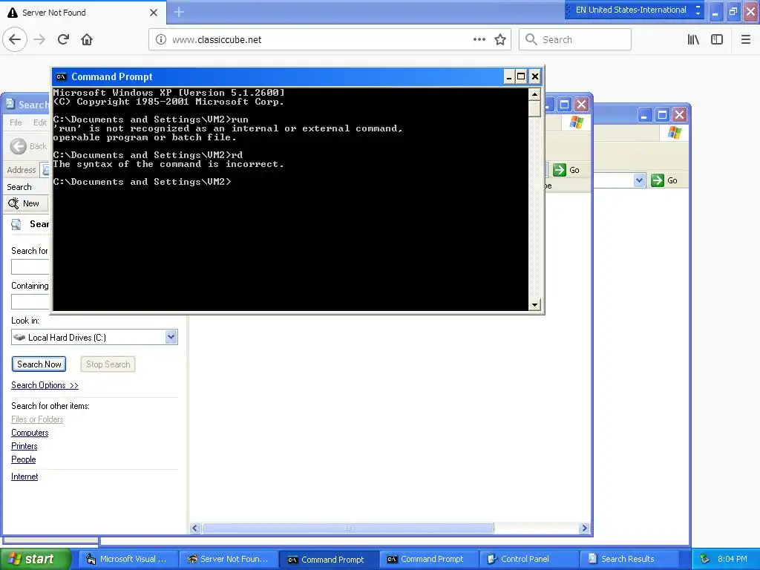Open Printers search link

(x=24, y=446)
